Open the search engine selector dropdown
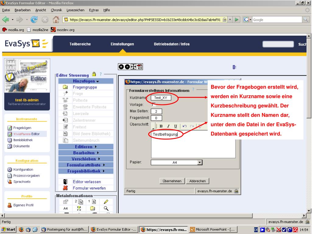 click(248, 19)
